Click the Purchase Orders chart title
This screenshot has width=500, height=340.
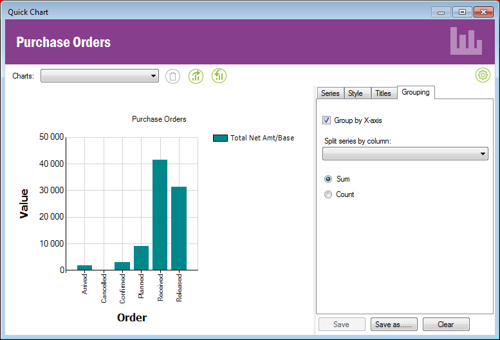(159, 119)
